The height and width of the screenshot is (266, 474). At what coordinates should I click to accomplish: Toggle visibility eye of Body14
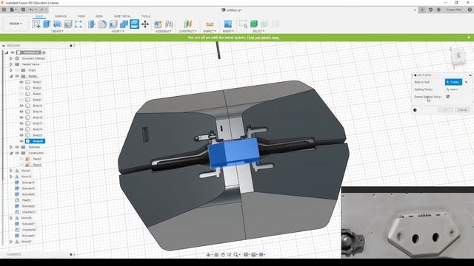click(21, 112)
